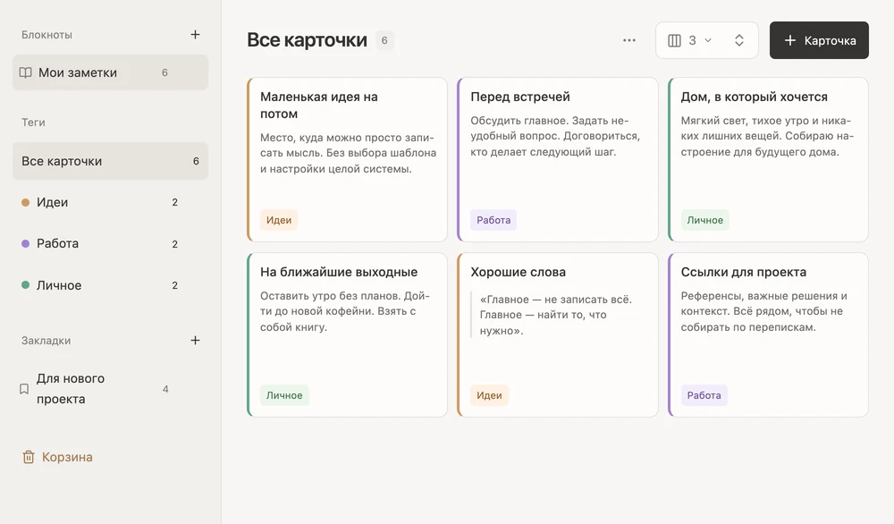Click the trash can icon for Корзина

pyautogui.click(x=29, y=457)
